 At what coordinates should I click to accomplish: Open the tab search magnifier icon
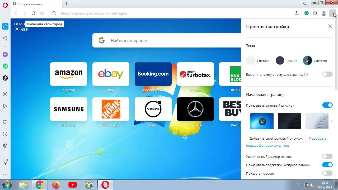coord(305,4)
